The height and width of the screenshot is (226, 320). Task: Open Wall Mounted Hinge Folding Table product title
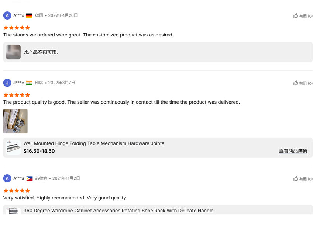(x=94, y=143)
